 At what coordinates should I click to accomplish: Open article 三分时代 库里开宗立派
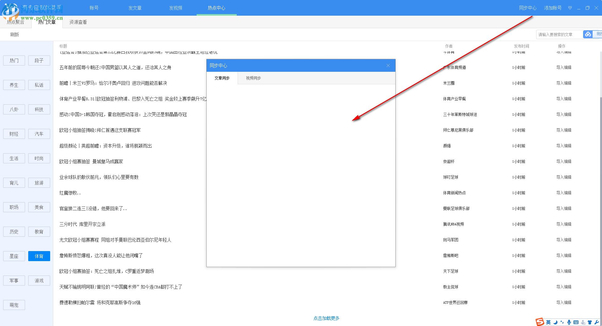[x=82, y=224]
